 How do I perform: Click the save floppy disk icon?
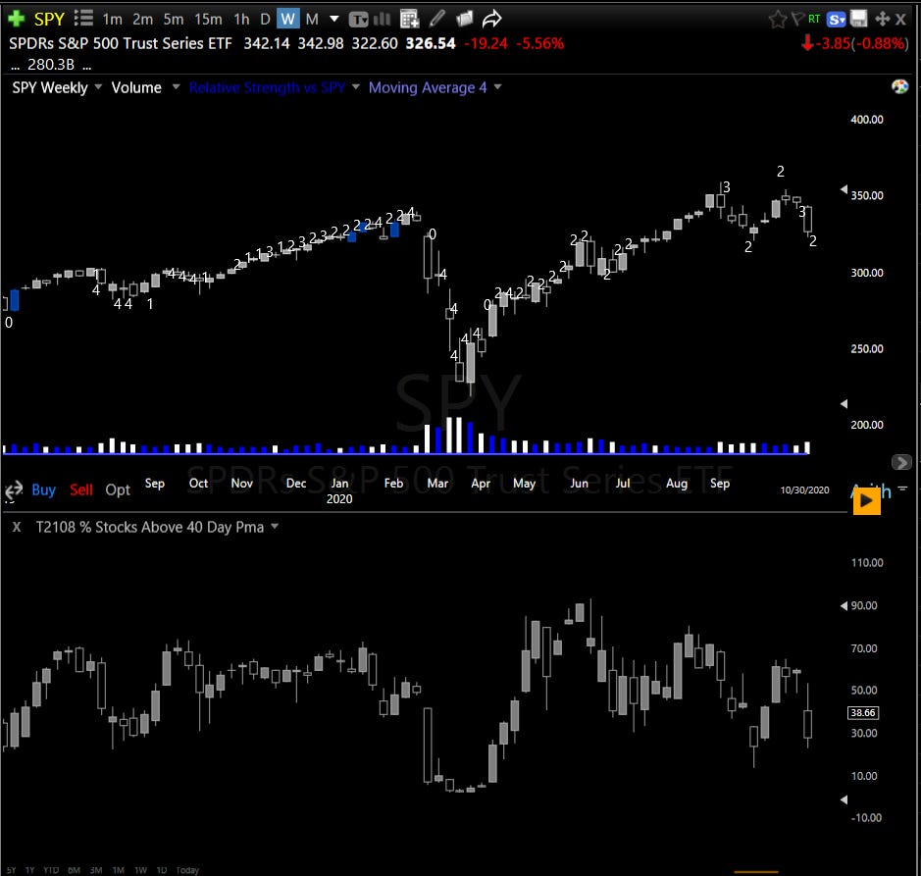[859, 19]
